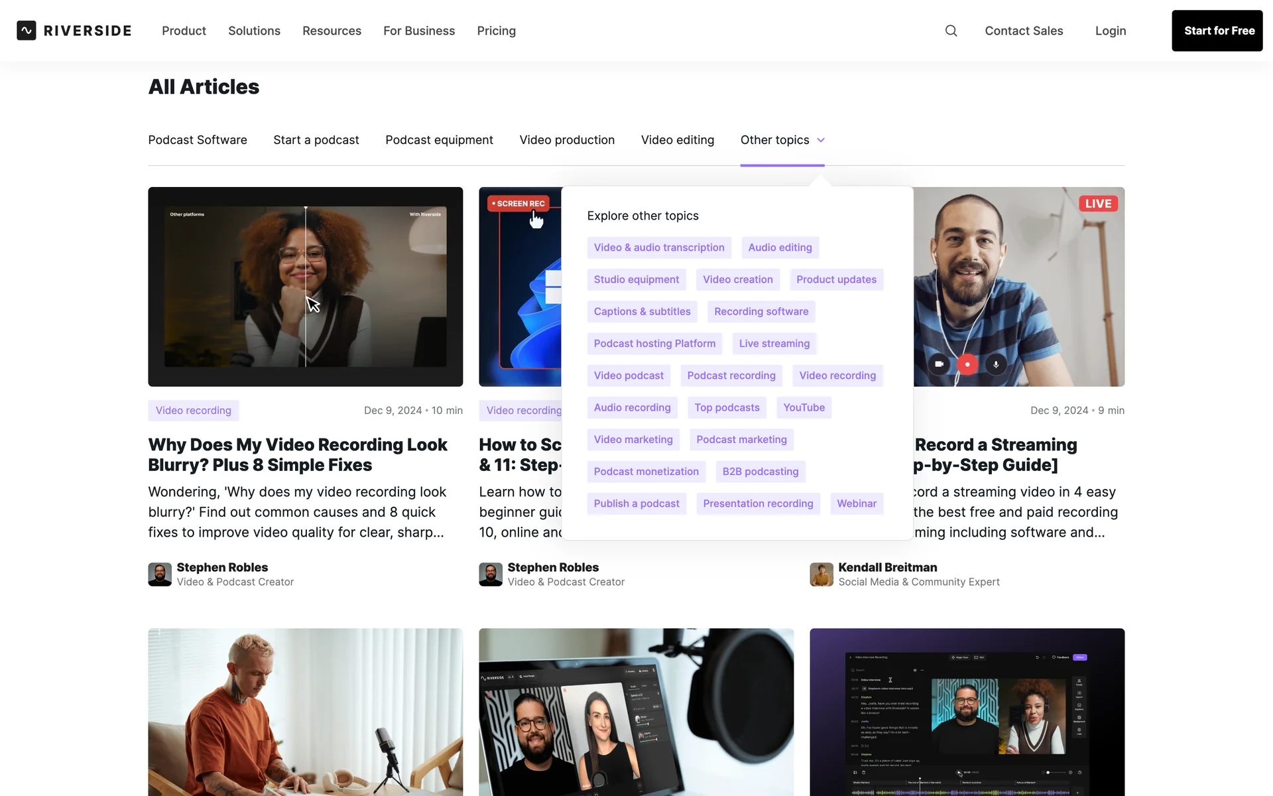Choose the YouTube topic tag

[x=804, y=407]
